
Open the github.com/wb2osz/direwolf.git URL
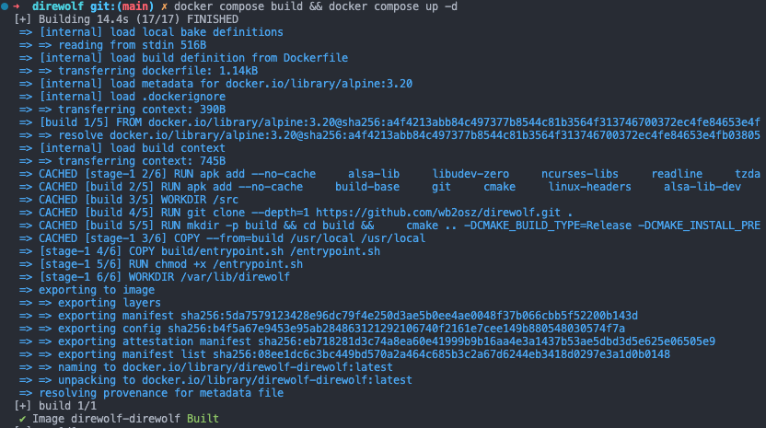point(437,213)
